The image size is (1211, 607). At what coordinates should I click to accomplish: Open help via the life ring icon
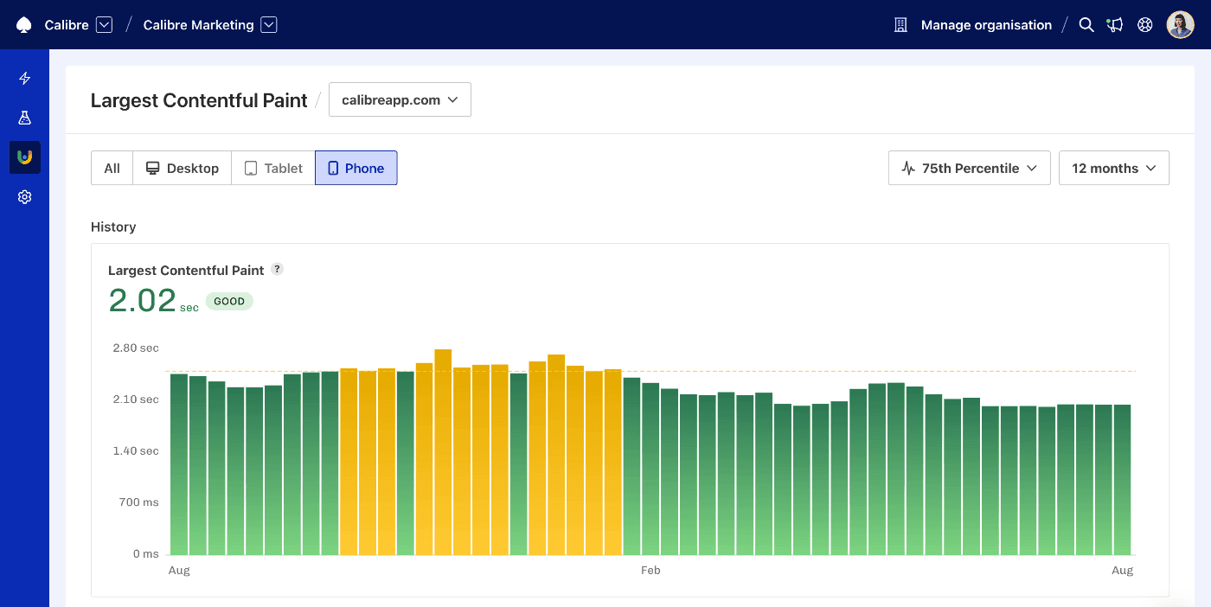(x=1145, y=25)
